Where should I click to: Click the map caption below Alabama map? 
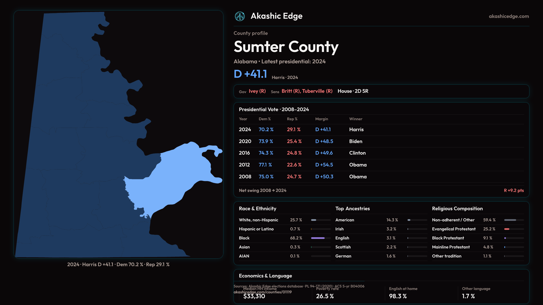(x=118, y=265)
